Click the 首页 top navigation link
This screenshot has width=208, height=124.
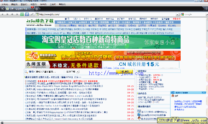[x=67, y=19]
